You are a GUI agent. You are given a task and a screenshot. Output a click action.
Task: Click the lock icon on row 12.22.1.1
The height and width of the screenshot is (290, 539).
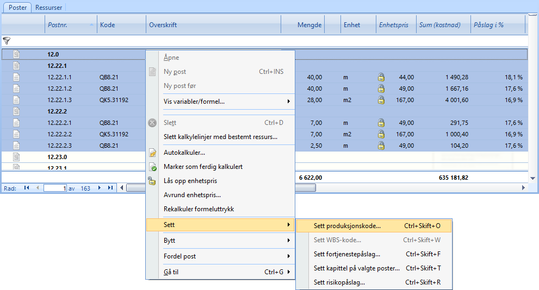pos(381,77)
